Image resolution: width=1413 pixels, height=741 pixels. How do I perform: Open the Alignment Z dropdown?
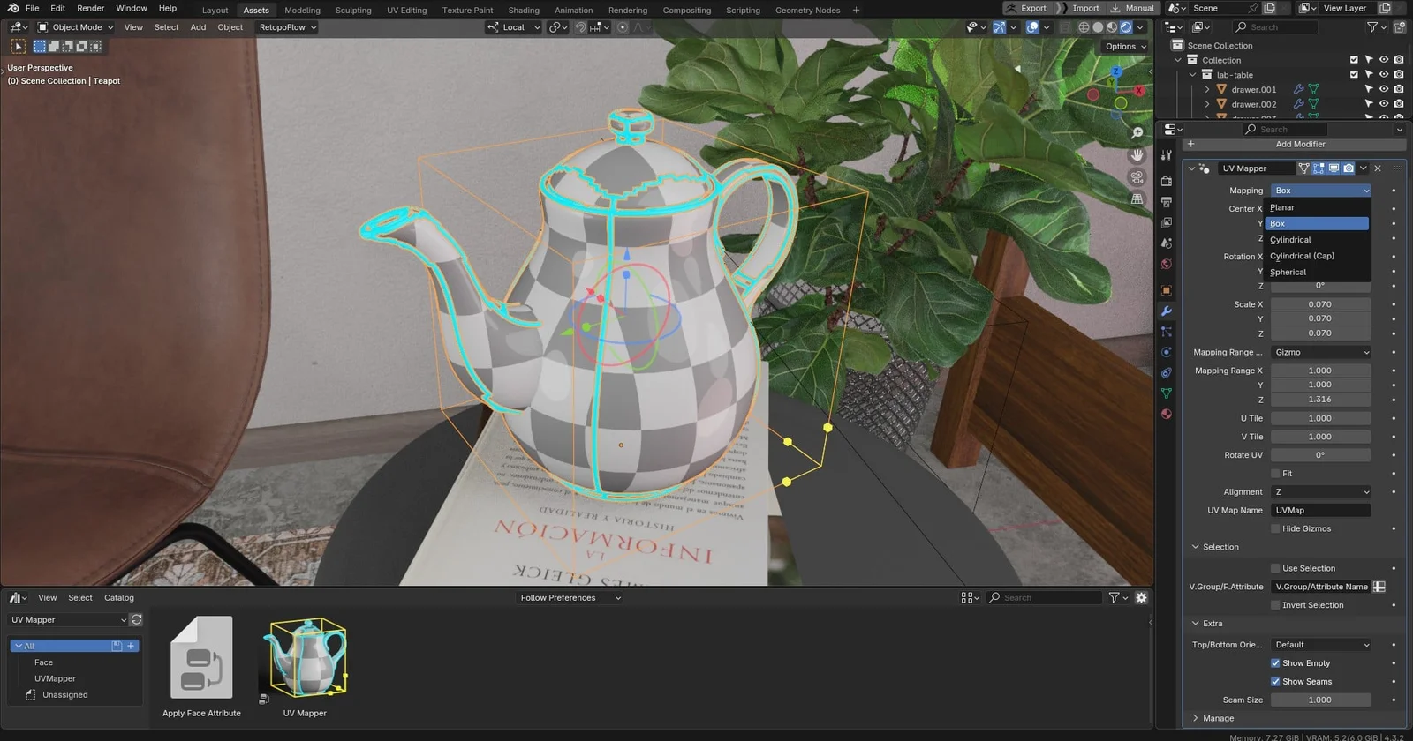point(1320,492)
